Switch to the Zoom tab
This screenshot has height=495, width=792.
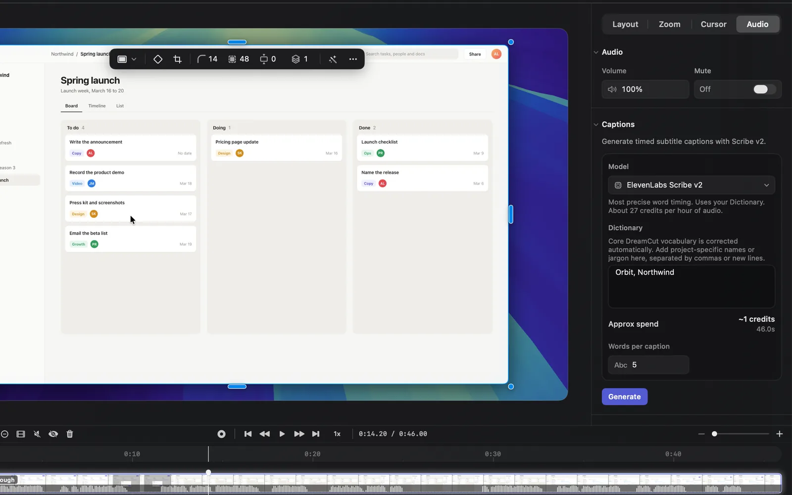[x=669, y=24]
